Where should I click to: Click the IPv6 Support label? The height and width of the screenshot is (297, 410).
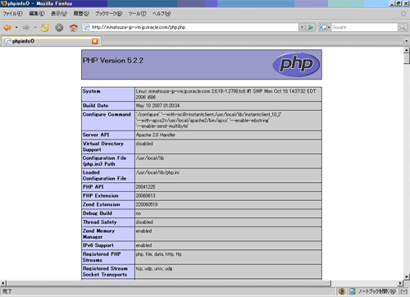pos(98,245)
